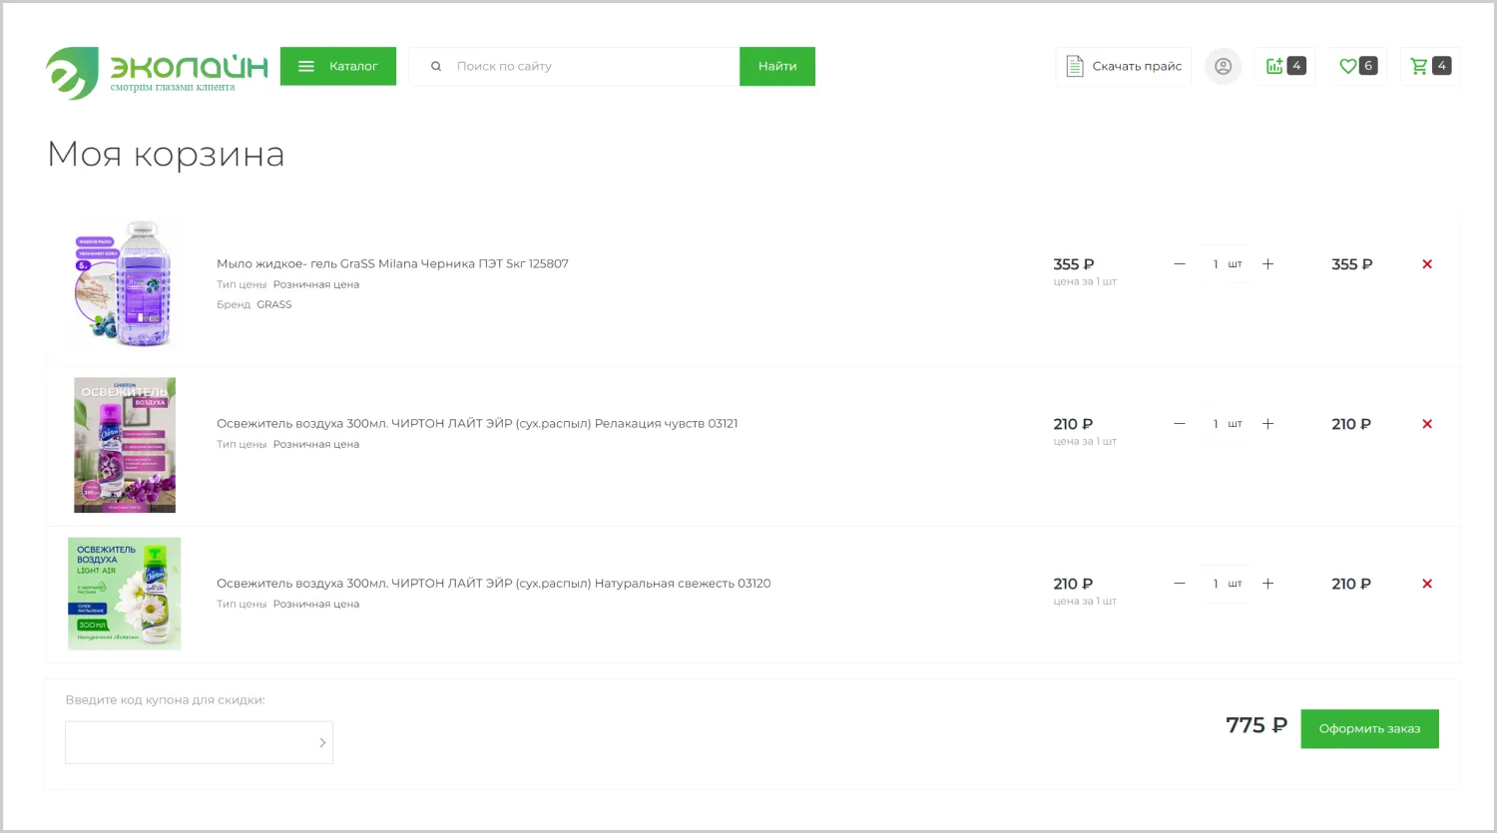Decrease quantity of Натуральная свежесть freshener
The image size is (1497, 833).
1180,584
